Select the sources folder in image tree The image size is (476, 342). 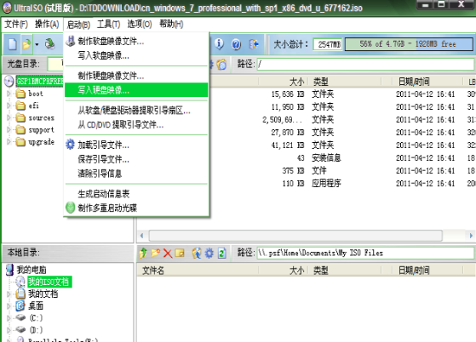41,117
